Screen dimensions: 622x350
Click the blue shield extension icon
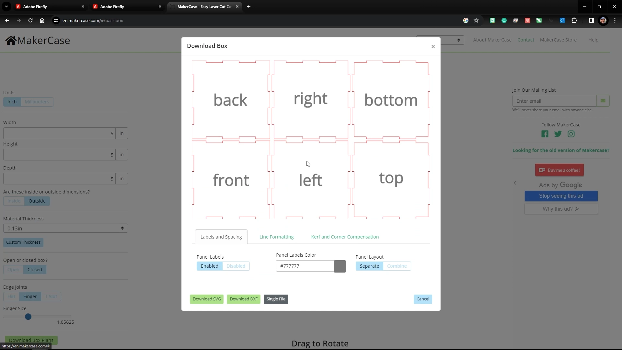pyautogui.click(x=562, y=20)
